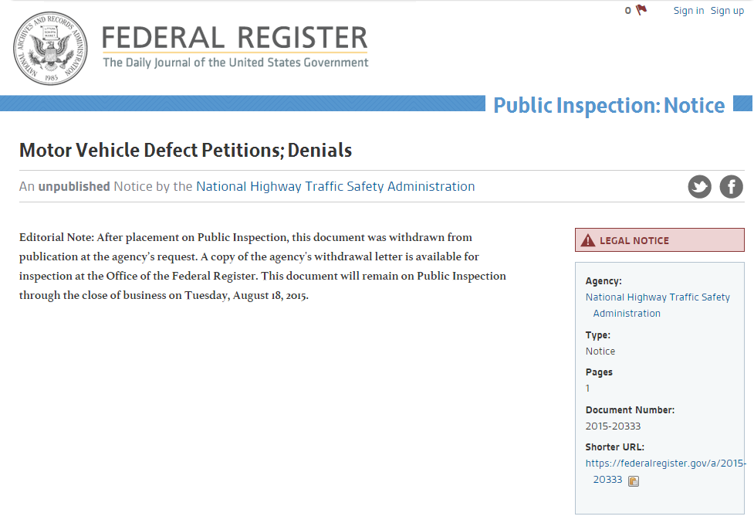
Task: Click the Legal Notice warning triangle icon
Action: 588,240
